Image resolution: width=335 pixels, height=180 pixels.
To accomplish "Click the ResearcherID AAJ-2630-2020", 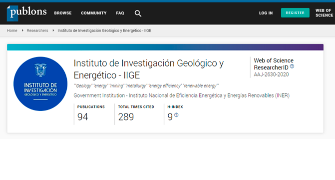I will [x=271, y=74].
